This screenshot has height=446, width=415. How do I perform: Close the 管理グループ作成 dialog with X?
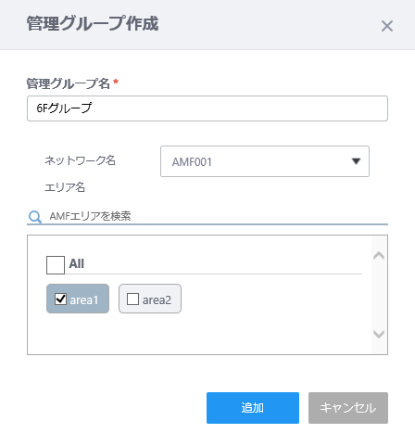click(387, 26)
